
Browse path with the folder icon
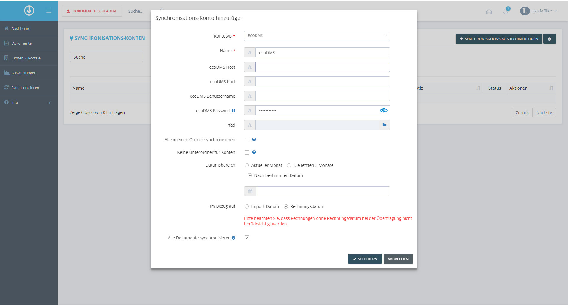click(x=384, y=125)
